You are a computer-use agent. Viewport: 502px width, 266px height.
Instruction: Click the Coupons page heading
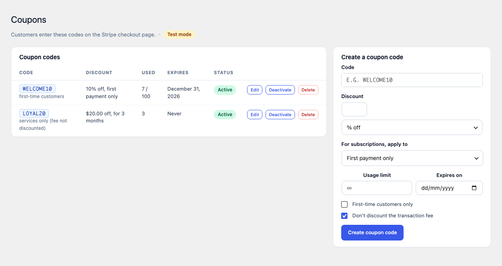tap(29, 20)
